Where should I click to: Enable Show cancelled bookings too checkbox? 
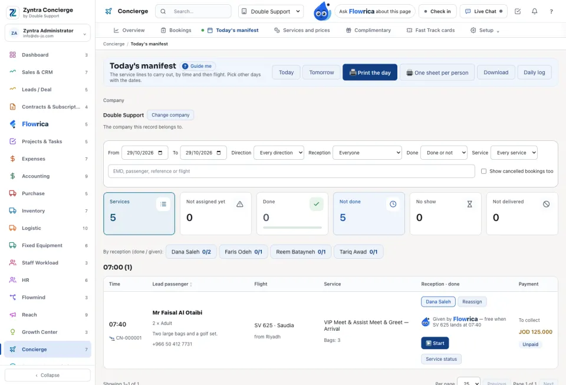coord(483,171)
